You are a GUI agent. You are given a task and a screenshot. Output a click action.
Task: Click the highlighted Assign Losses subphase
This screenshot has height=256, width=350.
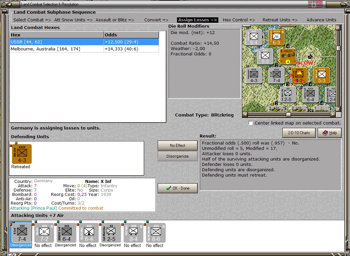[198, 20]
